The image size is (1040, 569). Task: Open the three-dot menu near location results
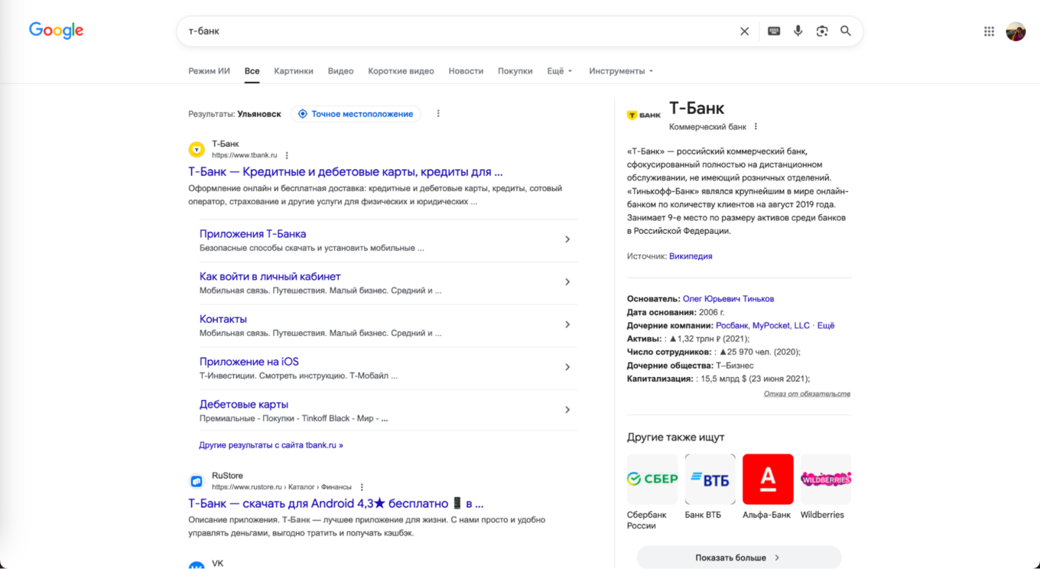point(438,112)
